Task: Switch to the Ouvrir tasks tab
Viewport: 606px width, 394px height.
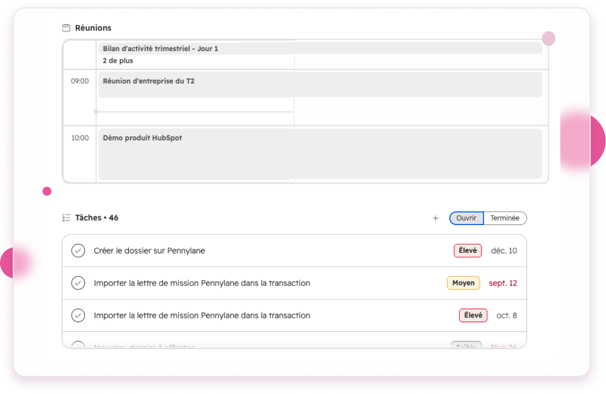Action: pos(466,218)
